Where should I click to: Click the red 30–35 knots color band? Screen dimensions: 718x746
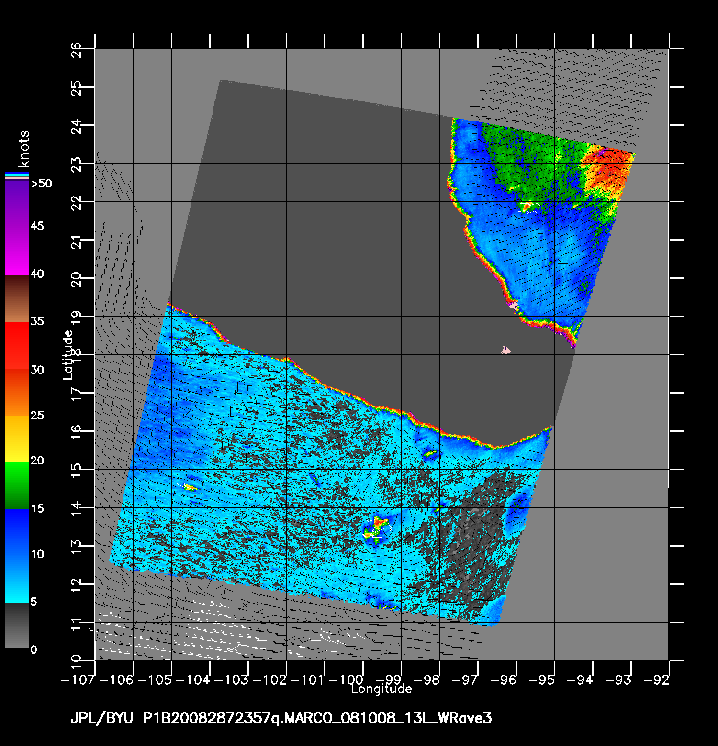coord(17,346)
